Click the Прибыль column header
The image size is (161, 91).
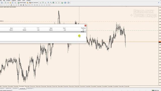(x=83, y=28)
